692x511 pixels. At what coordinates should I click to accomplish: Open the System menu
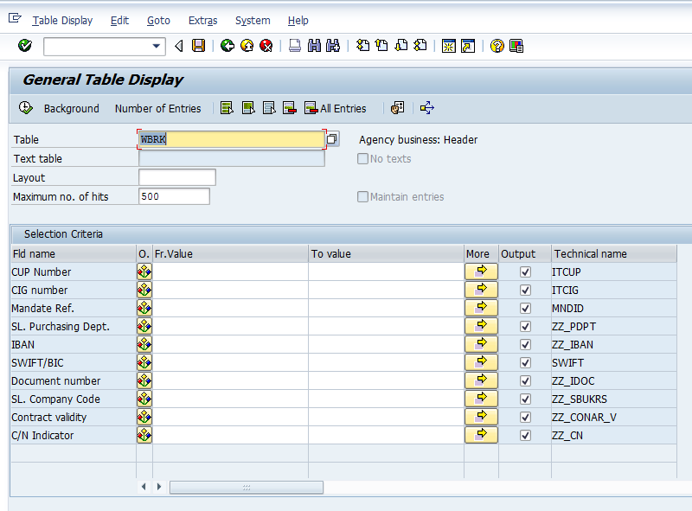253,21
